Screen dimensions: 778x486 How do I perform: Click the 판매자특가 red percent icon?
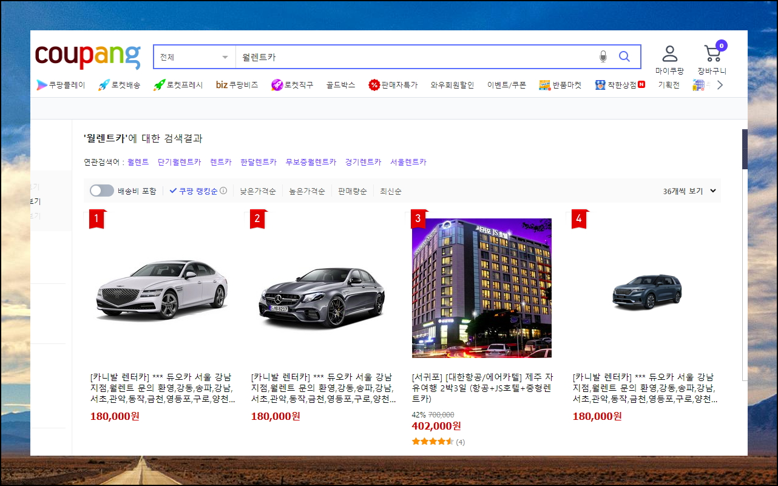tap(374, 85)
